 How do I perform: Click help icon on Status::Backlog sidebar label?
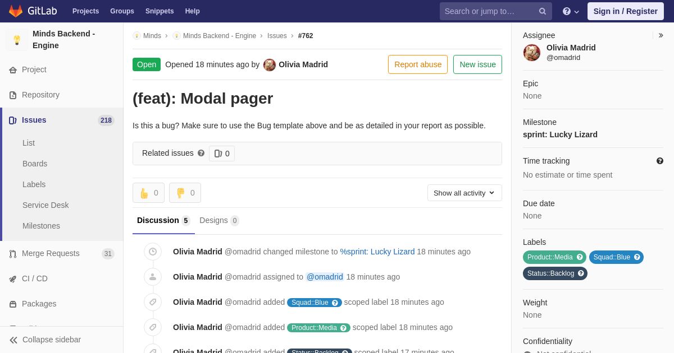pyautogui.click(x=581, y=273)
